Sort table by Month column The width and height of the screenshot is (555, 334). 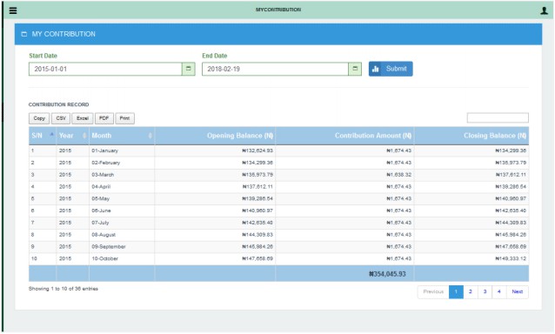122,136
